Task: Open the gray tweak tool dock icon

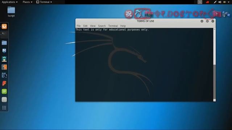Action: click(4, 100)
